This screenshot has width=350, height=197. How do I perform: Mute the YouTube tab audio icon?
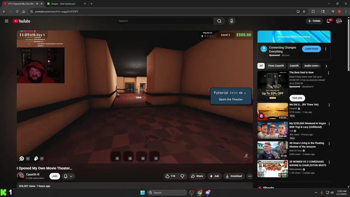[x=37, y=4]
